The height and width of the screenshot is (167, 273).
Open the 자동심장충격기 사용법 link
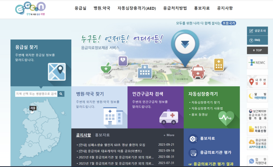click(x=207, y=108)
